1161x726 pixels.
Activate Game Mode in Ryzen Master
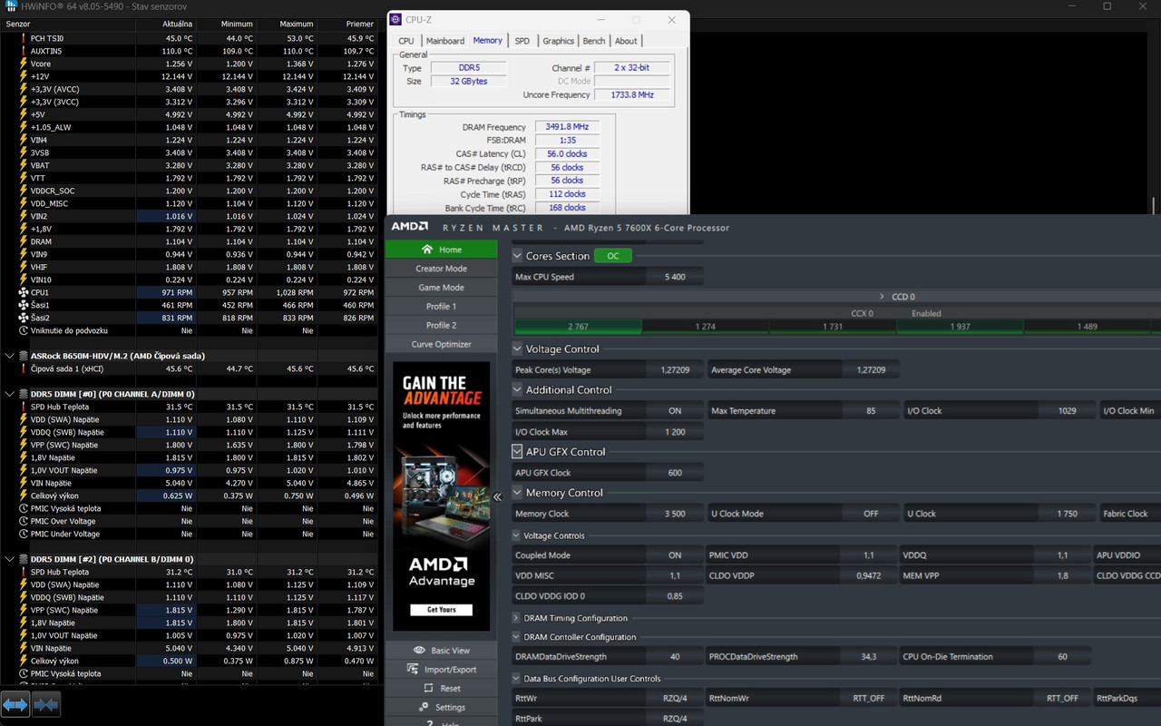442,287
